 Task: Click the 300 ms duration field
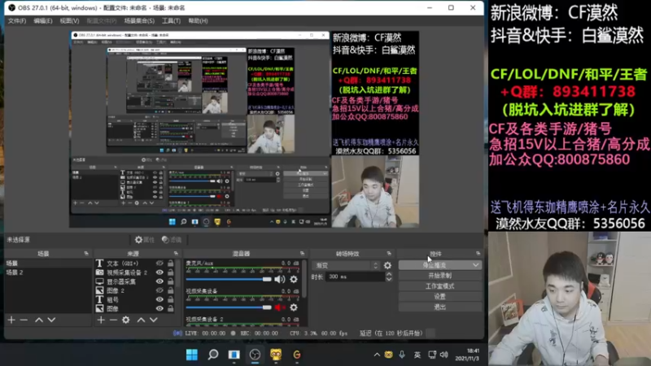tap(355, 277)
